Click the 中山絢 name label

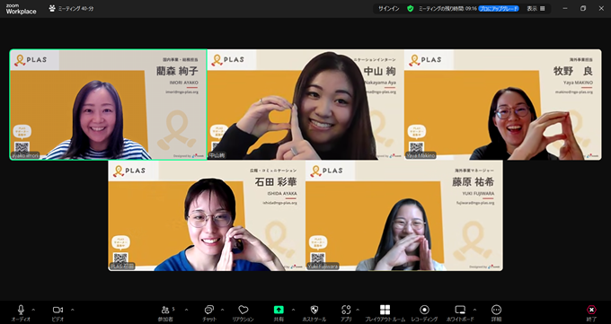tap(217, 155)
